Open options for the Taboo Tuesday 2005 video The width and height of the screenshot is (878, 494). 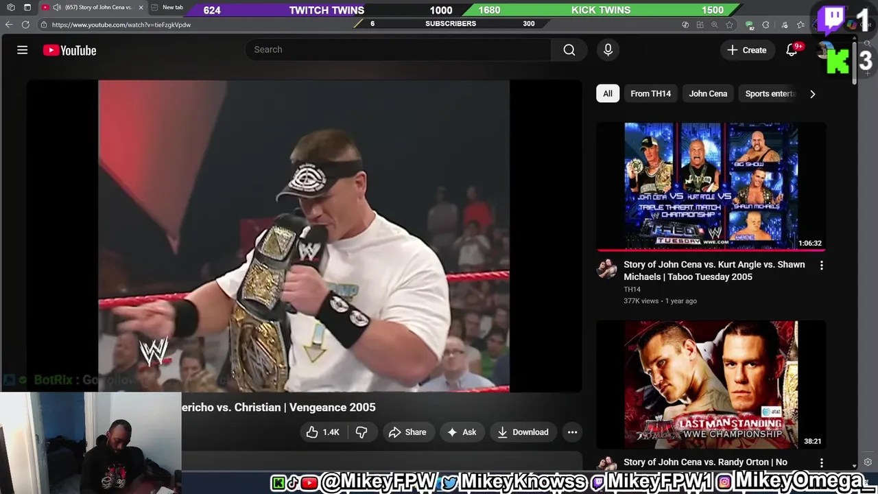click(x=821, y=266)
